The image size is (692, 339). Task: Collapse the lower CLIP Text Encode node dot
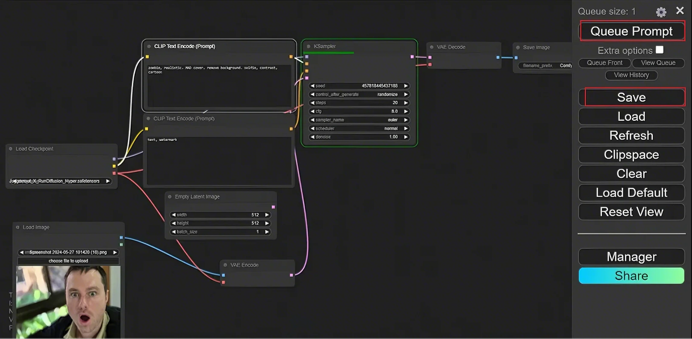148,119
